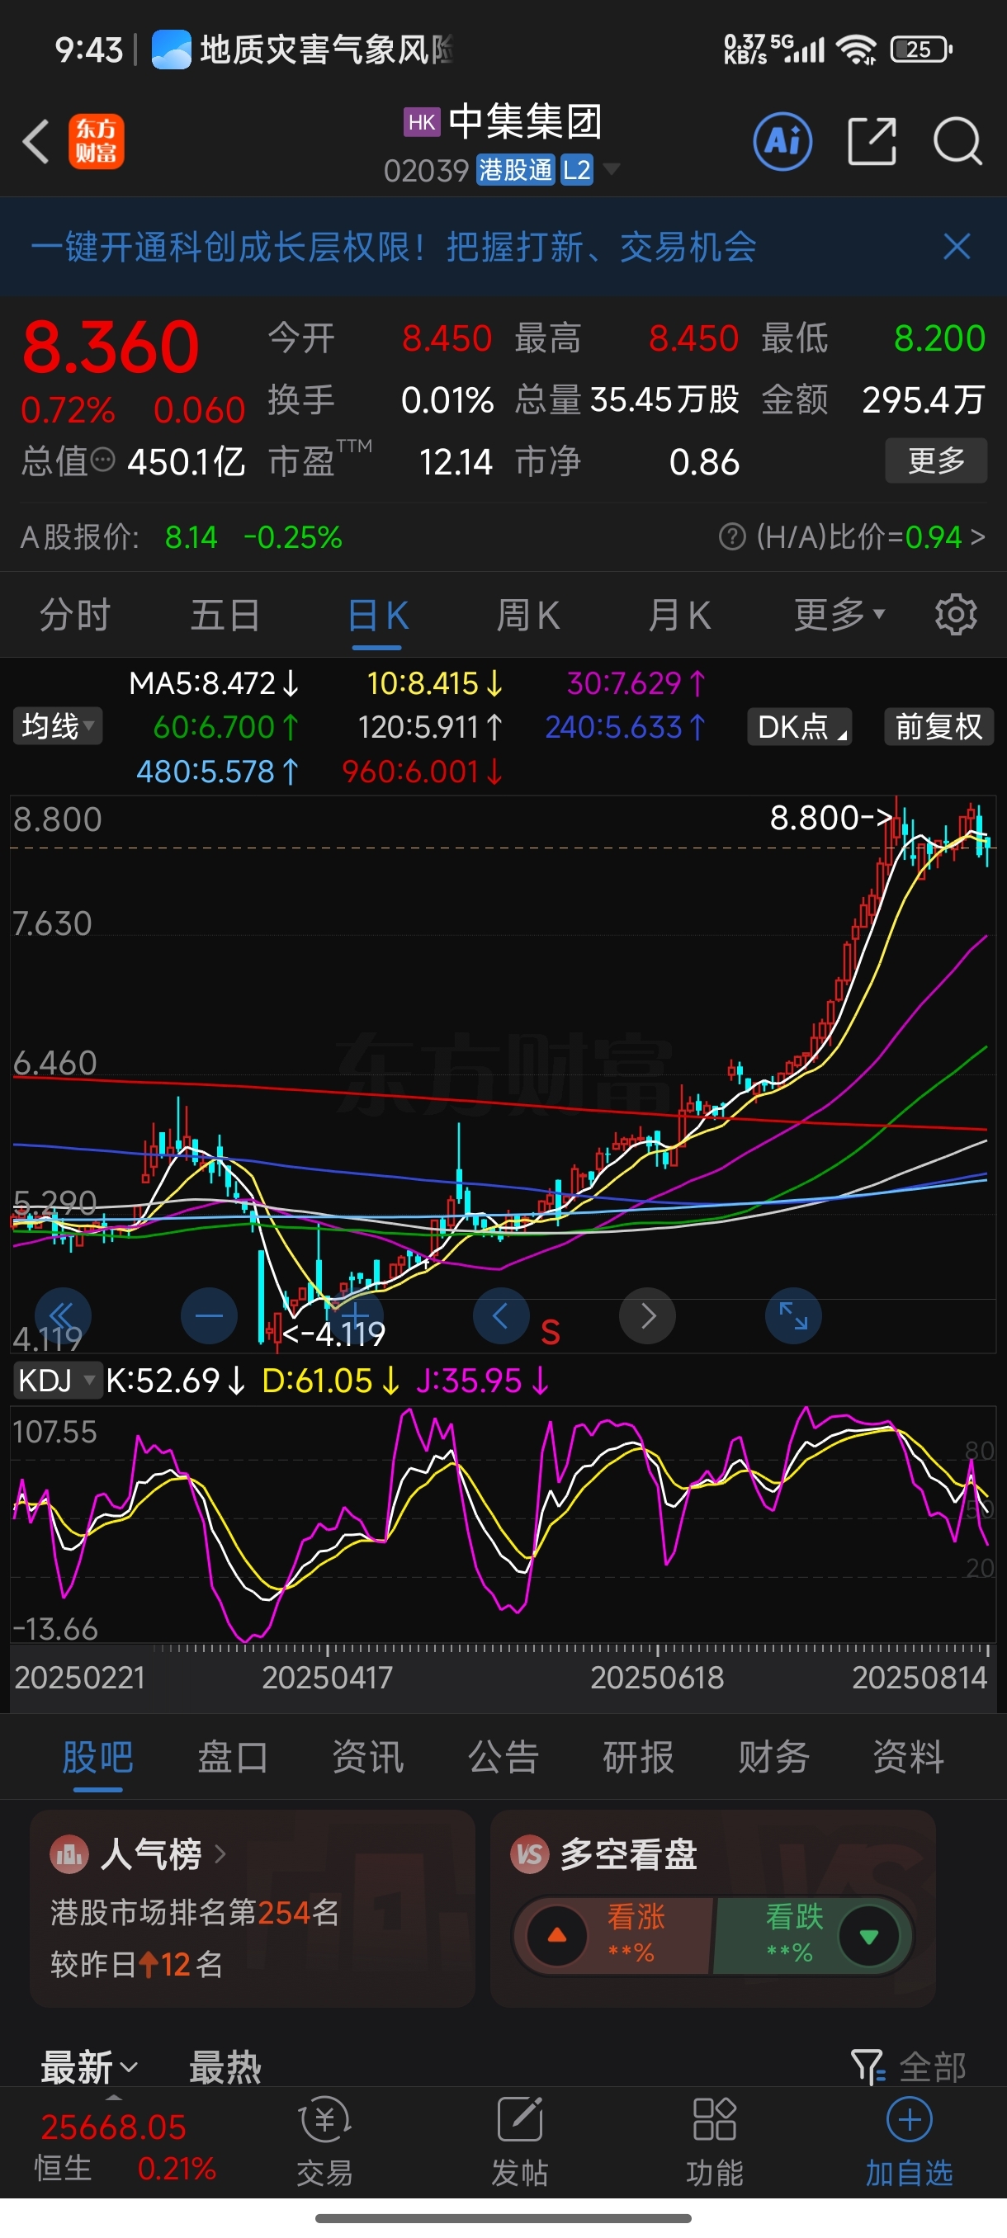Launch the Ai assistant icon
Screen dimensions: 1007x2238
[x=782, y=142]
